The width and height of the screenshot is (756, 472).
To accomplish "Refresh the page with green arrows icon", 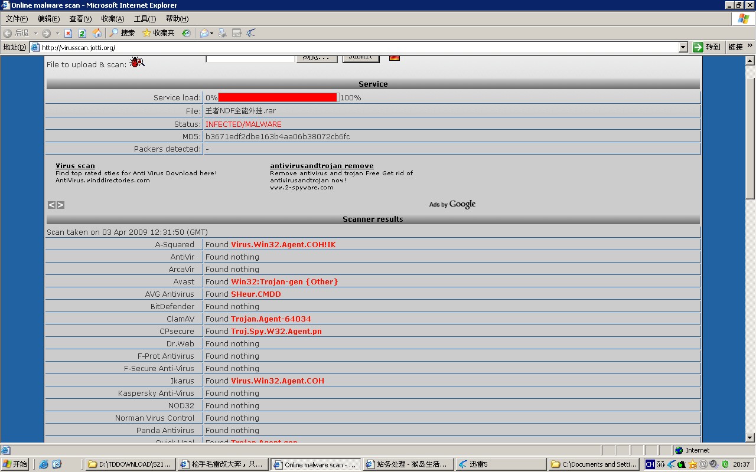I will 82,33.
